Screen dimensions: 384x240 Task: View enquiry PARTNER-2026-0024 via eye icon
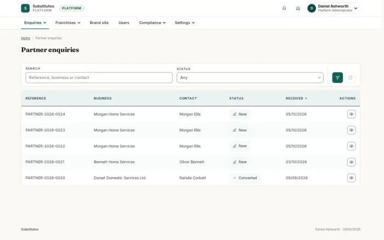click(351, 114)
